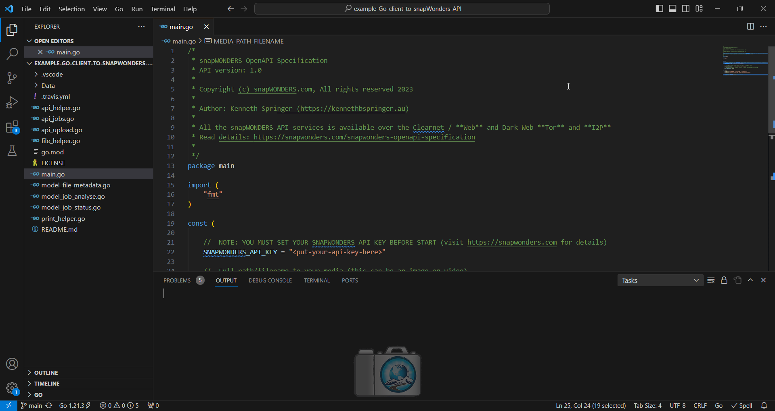
Task: Click the notifications bell in status bar
Action: pos(765,405)
